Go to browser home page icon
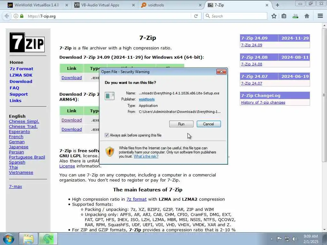This screenshot has width=327, height=245. pos(307,16)
